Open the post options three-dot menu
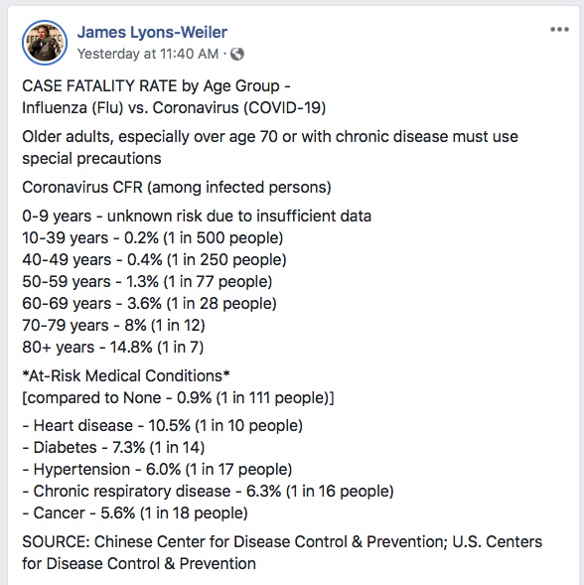 click(559, 30)
